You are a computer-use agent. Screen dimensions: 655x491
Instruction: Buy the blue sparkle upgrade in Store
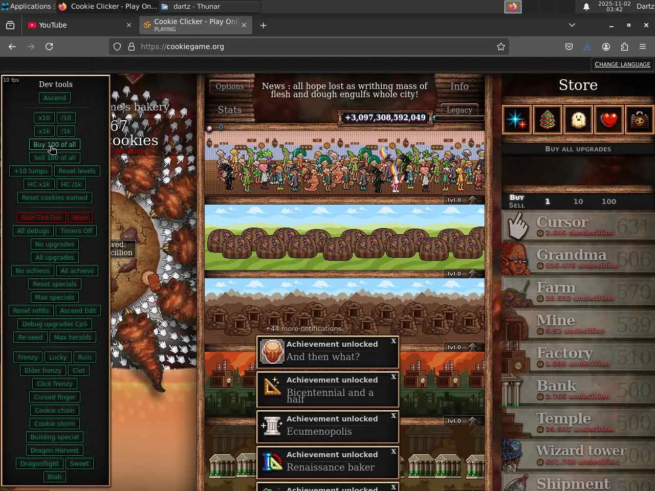click(x=517, y=120)
